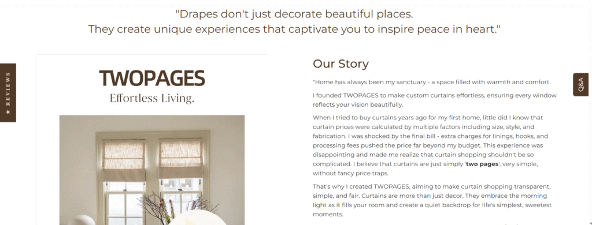The image size is (592, 225).
Task: Click the right roman shade in photo
Action: point(181,159)
